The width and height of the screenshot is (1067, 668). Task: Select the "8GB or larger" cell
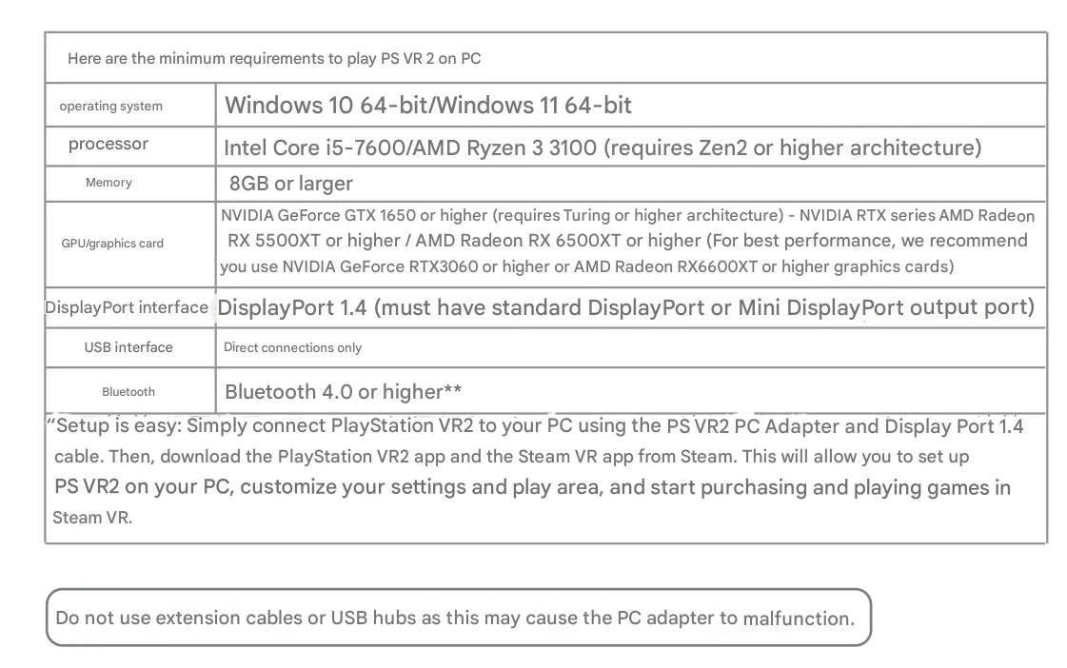point(290,184)
